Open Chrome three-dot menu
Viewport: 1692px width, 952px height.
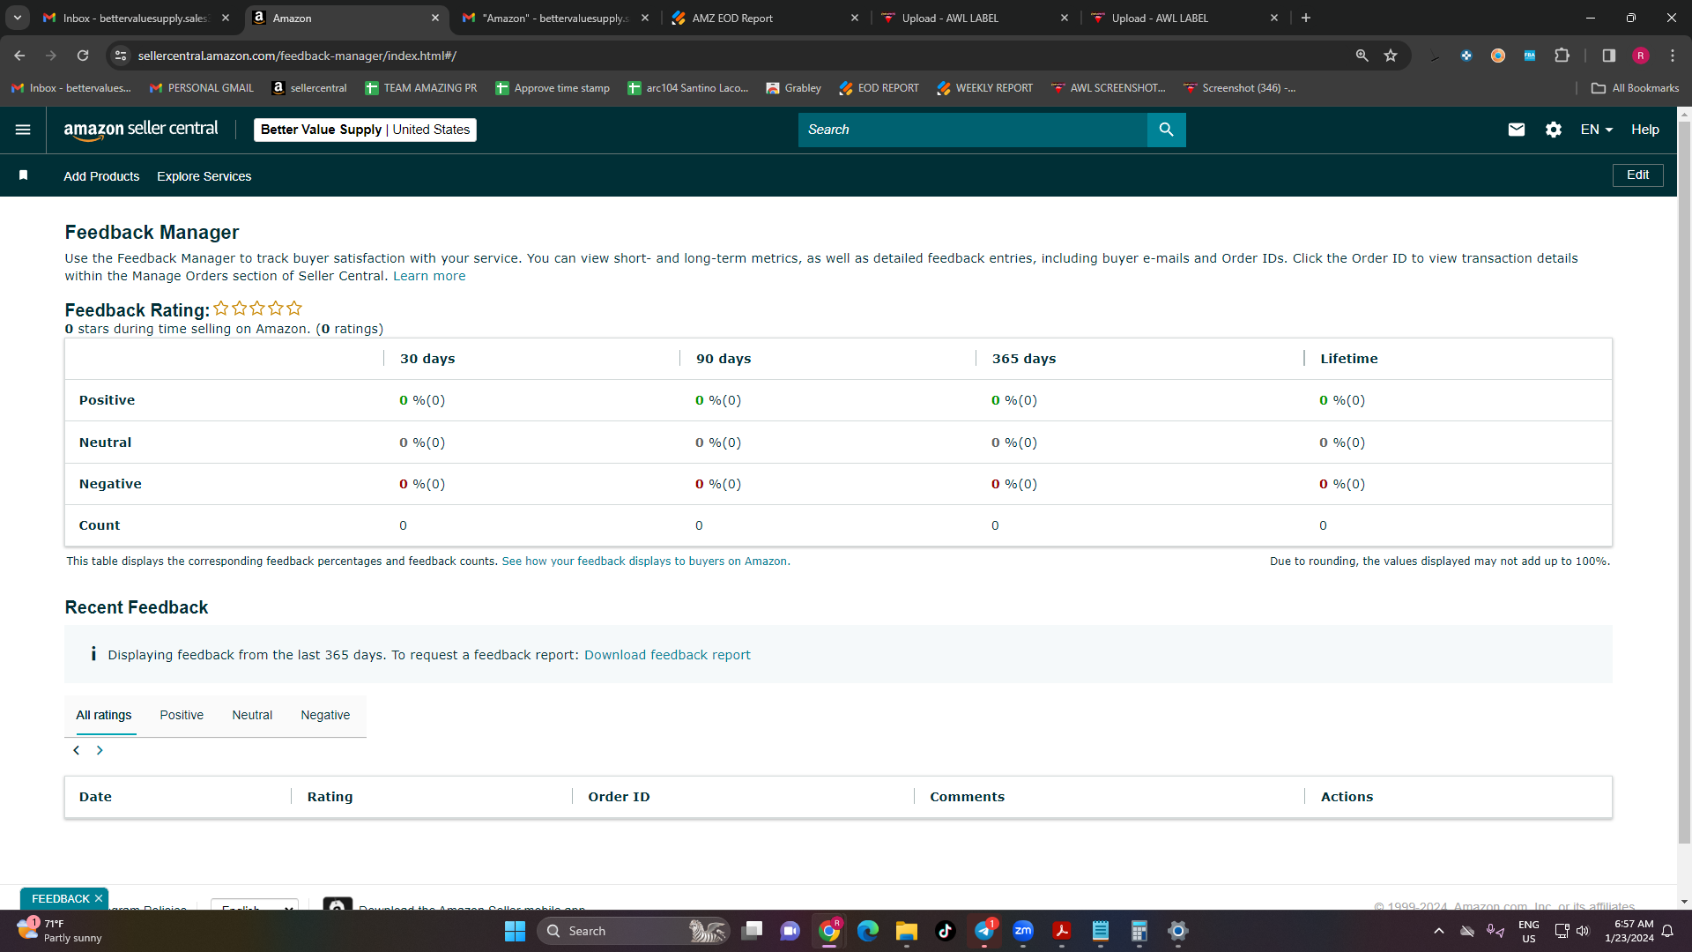1673,56
